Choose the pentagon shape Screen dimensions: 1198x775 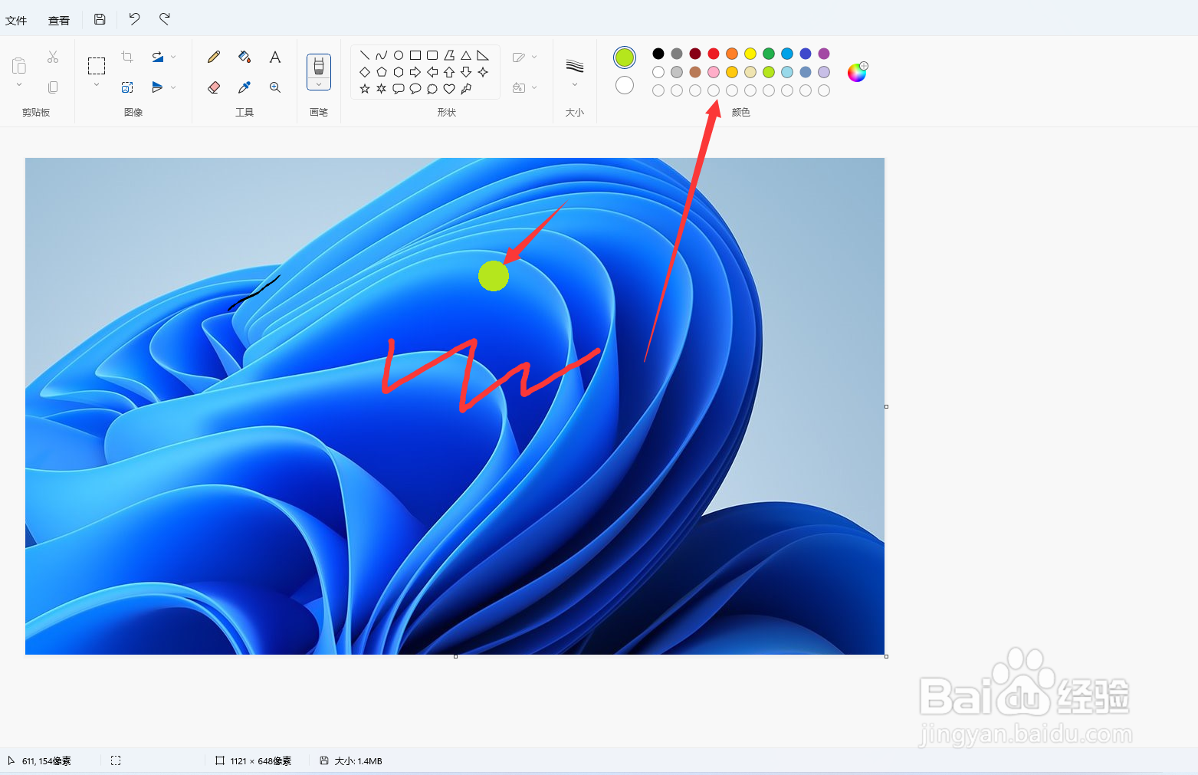(x=382, y=72)
